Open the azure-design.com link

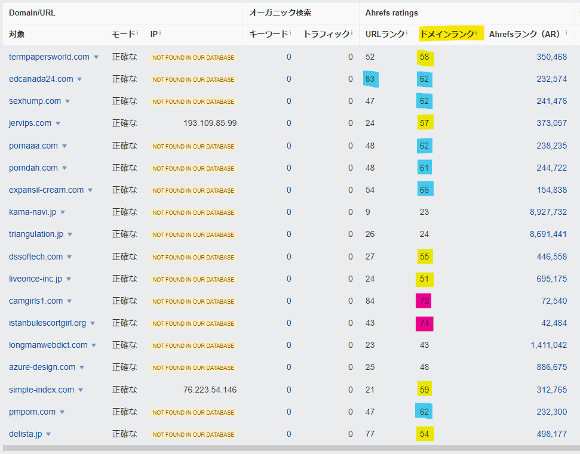click(42, 367)
